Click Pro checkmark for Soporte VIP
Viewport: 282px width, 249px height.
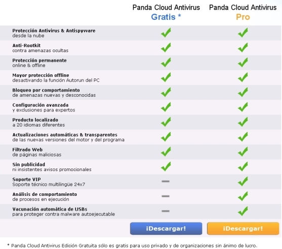pos(243,181)
